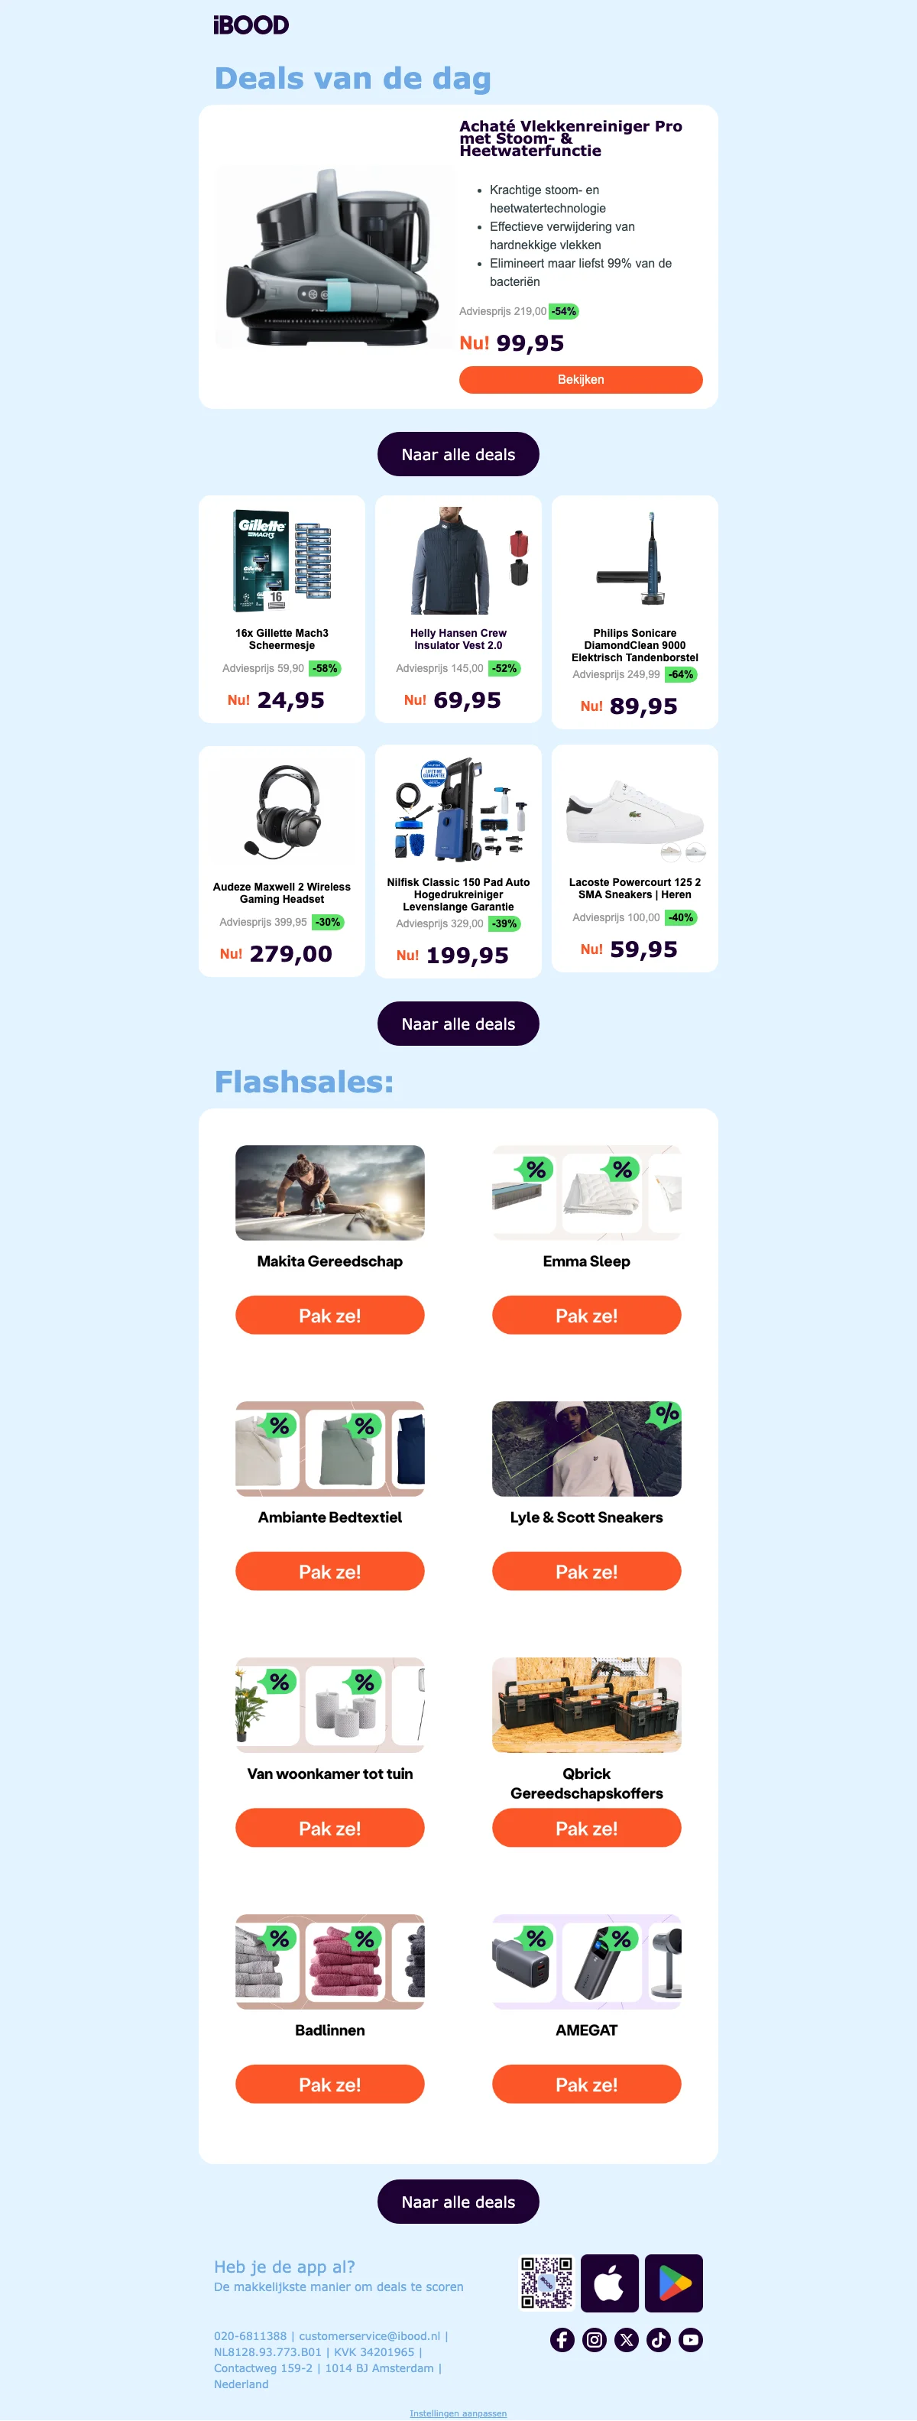Click the Facebook icon in the footer
This screenshot has width=917, height=2421.
tap(562, 2339)
